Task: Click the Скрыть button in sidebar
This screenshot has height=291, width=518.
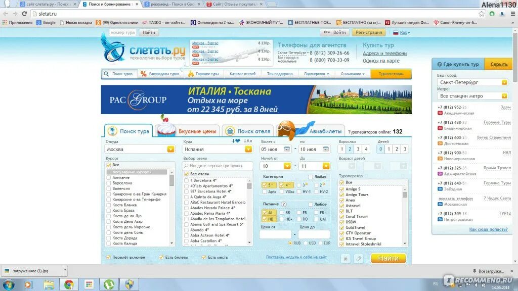Action: tap(499, 64)
